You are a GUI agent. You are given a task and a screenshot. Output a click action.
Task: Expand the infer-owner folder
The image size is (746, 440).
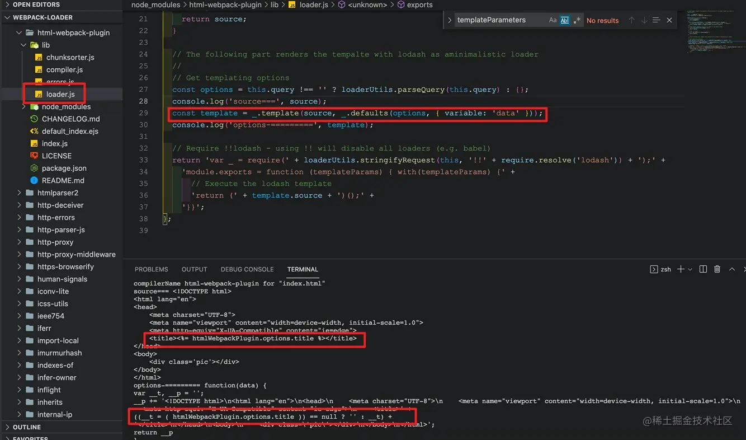coord(56,377)
